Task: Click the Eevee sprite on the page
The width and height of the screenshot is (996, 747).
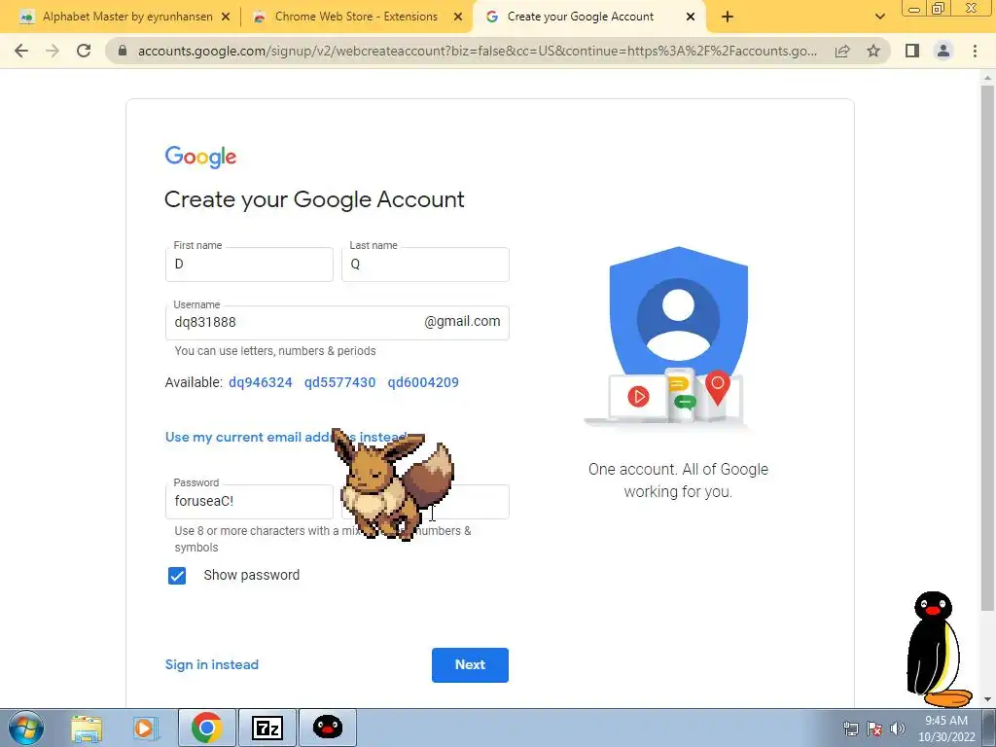Action: pos(393,484)
